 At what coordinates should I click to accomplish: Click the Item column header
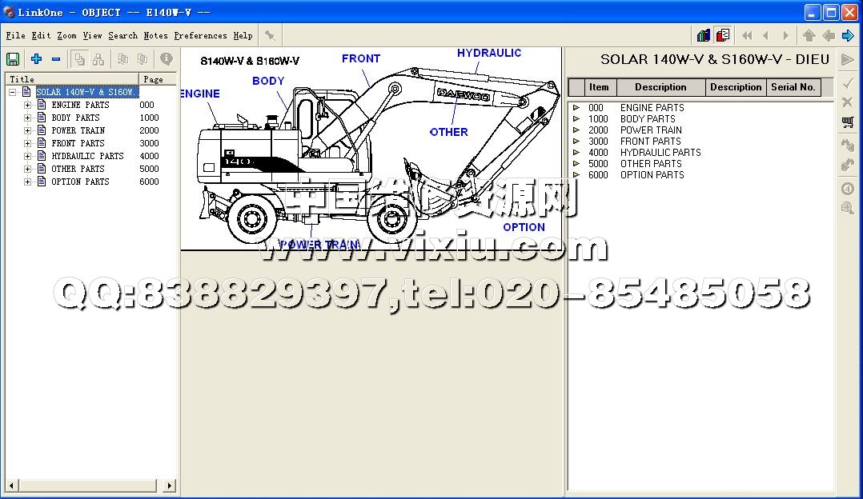click(x=599, y=87)
